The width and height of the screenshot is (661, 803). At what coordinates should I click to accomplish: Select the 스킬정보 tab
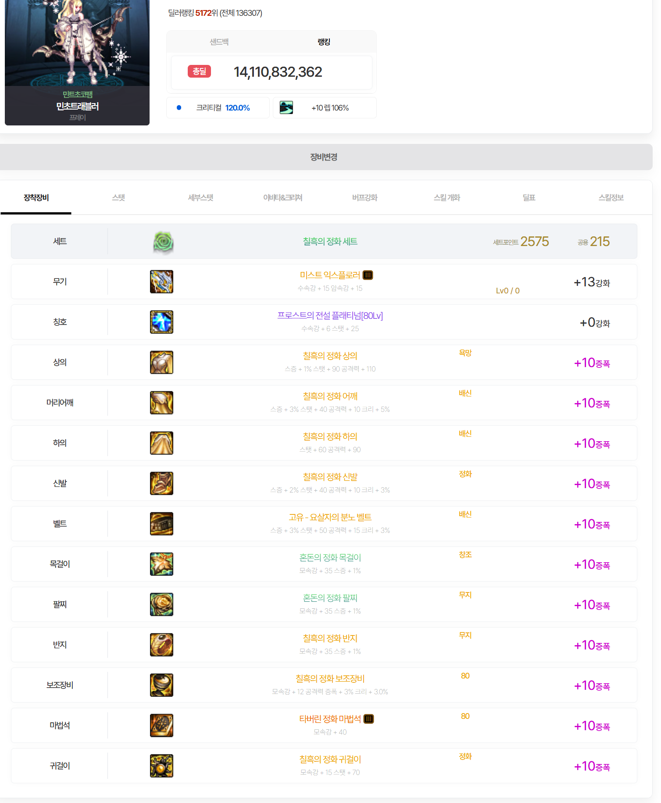tap(611, 198)
